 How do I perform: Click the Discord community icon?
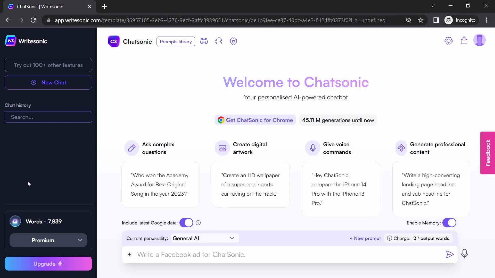[x=204, y=41]
